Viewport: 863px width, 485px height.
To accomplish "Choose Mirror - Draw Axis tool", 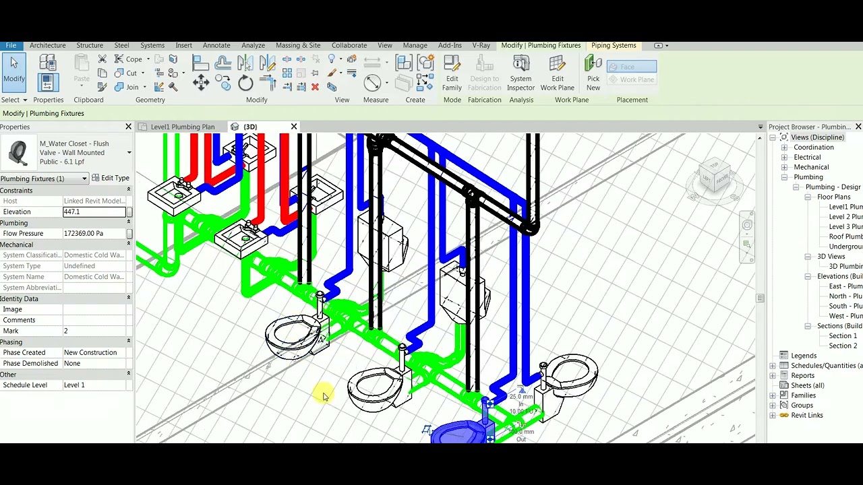I will click(x=268, y=63).
